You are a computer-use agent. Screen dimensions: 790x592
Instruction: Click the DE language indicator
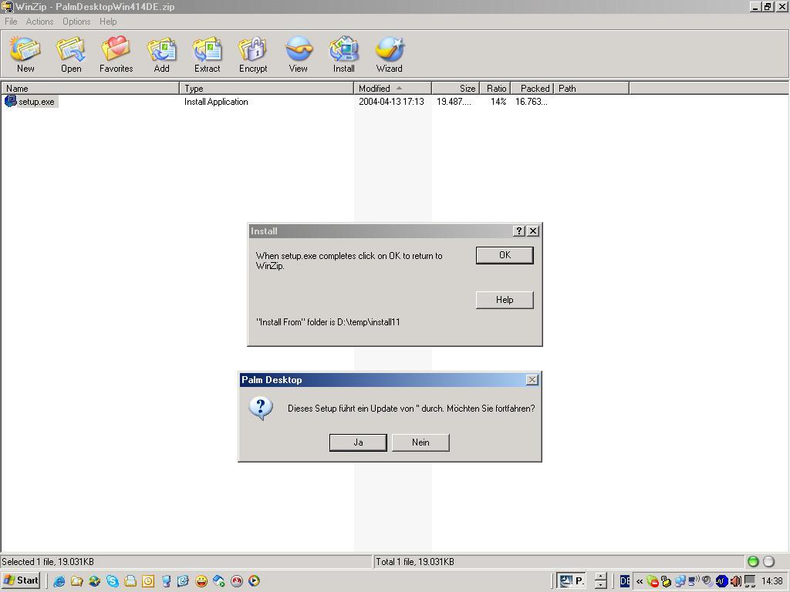click(x=625, y=581)
